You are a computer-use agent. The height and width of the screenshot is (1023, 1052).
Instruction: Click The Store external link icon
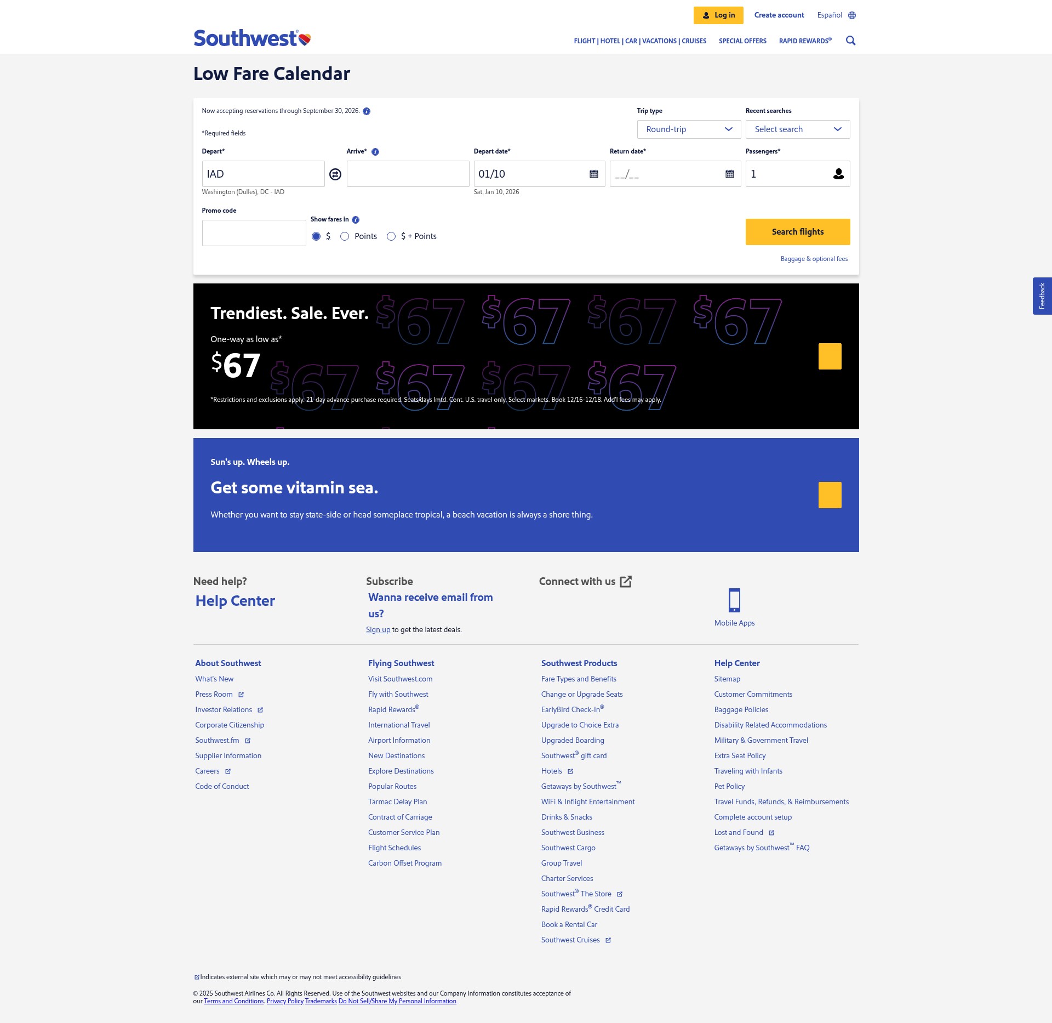pos(620,894)
